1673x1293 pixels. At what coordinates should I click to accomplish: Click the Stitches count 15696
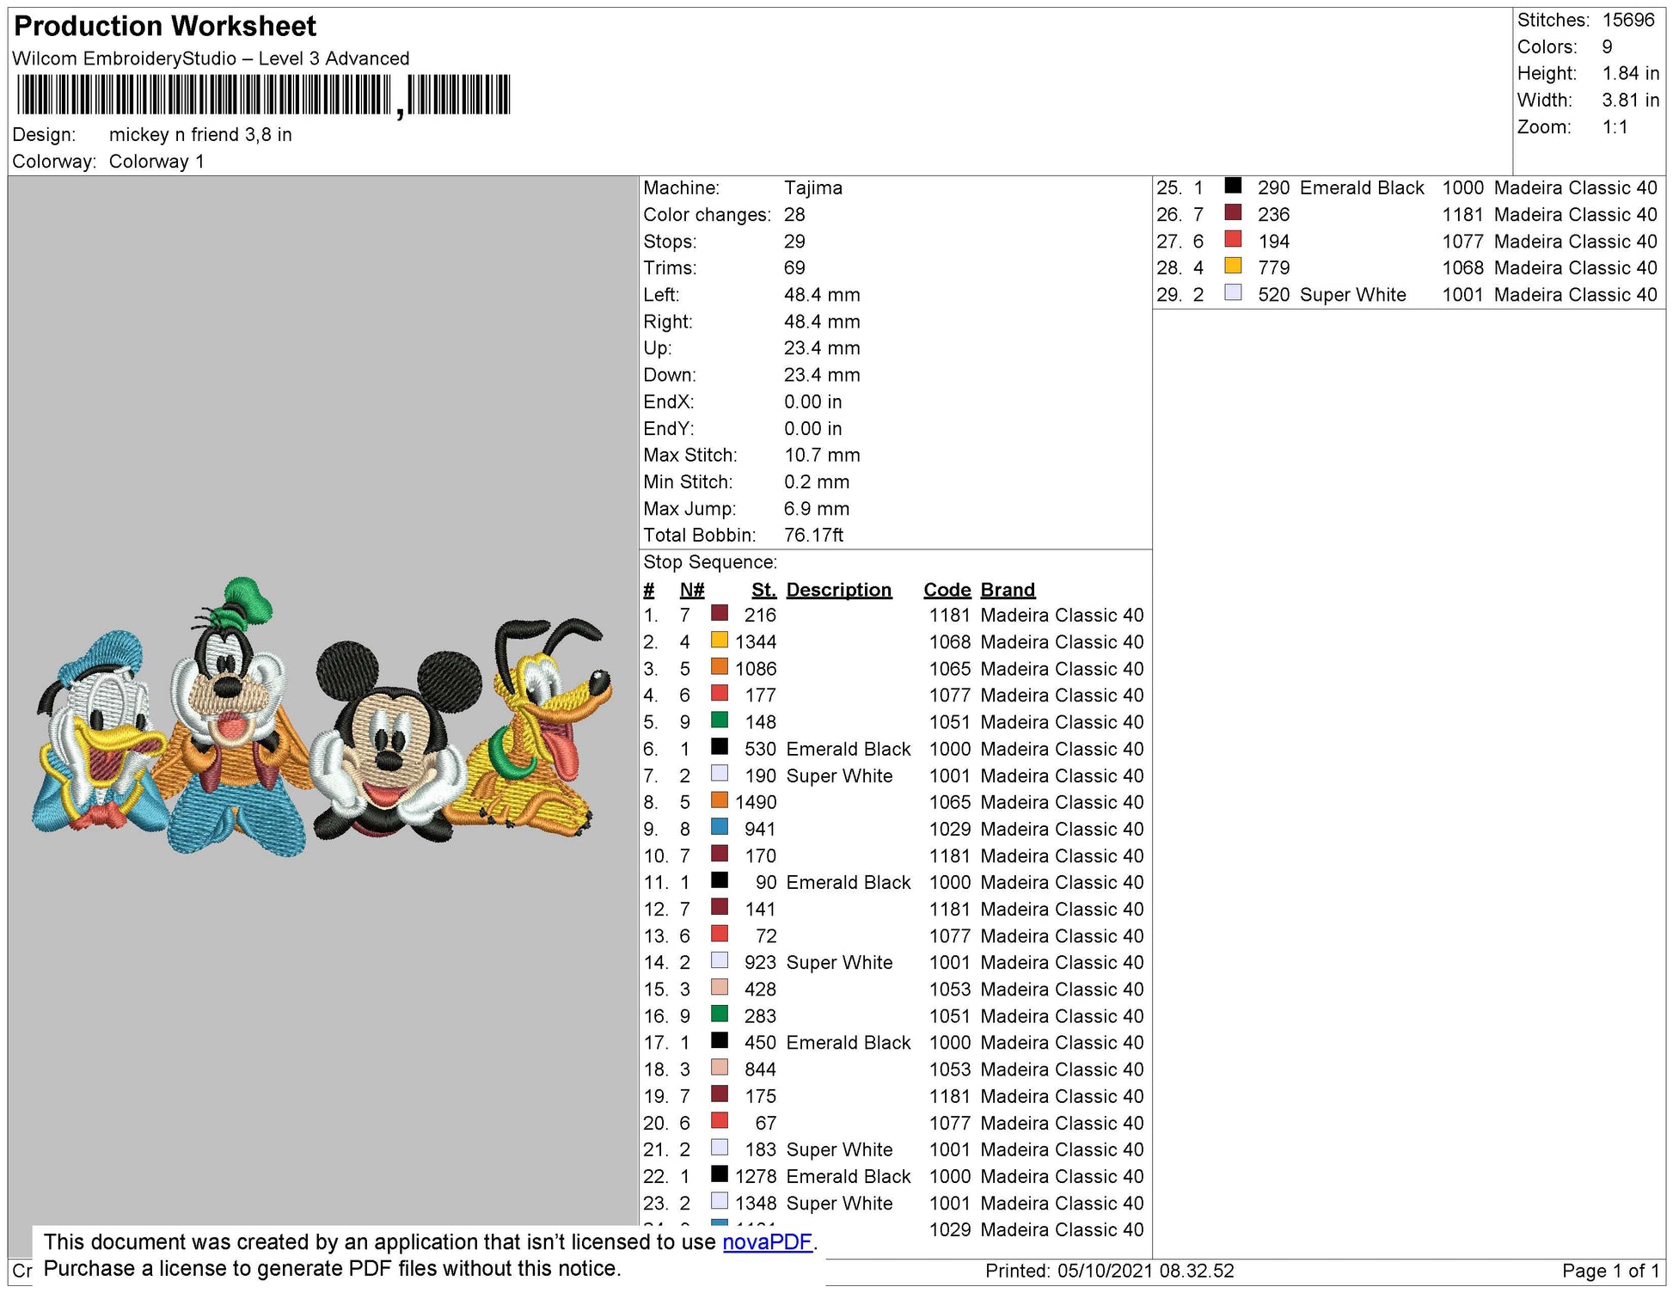tap(1628, 20)
